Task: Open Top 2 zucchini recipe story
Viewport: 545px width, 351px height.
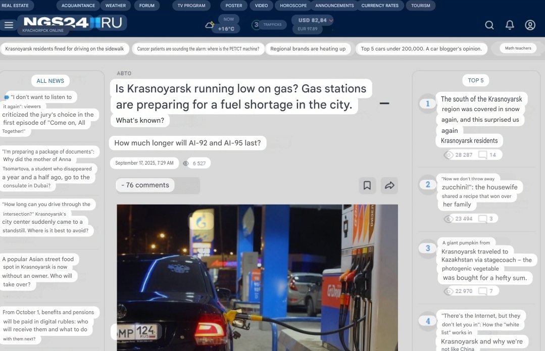Action: [480, 191]
